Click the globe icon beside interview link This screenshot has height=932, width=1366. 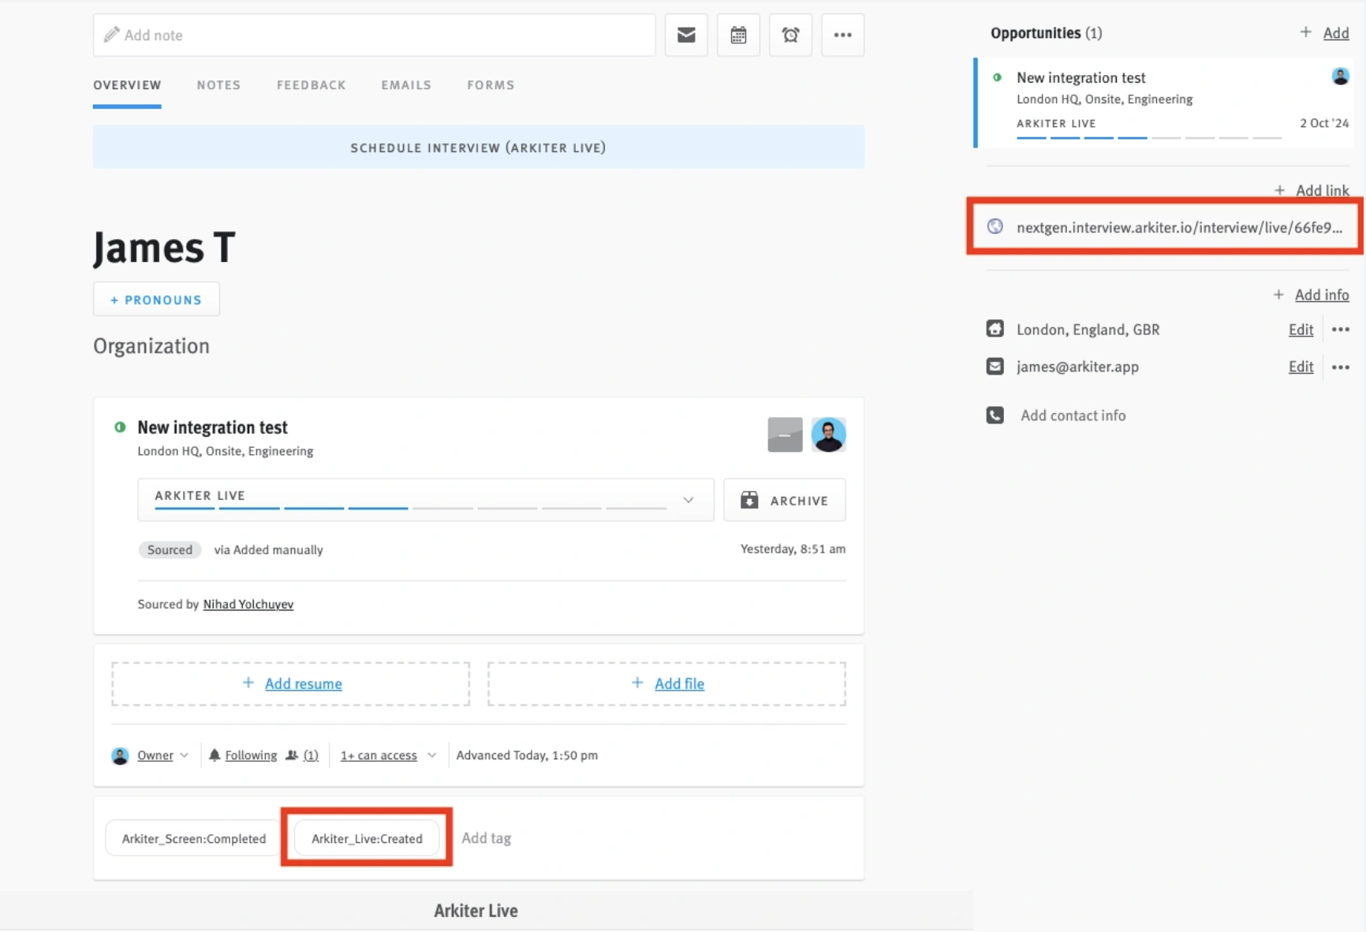click(995, 226)
